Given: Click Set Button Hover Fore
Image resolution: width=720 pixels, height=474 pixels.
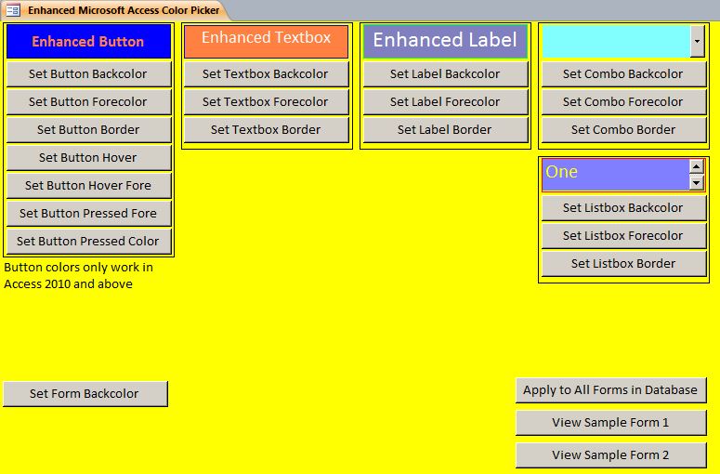Looking at the screenshot, I should click(88, 186).
